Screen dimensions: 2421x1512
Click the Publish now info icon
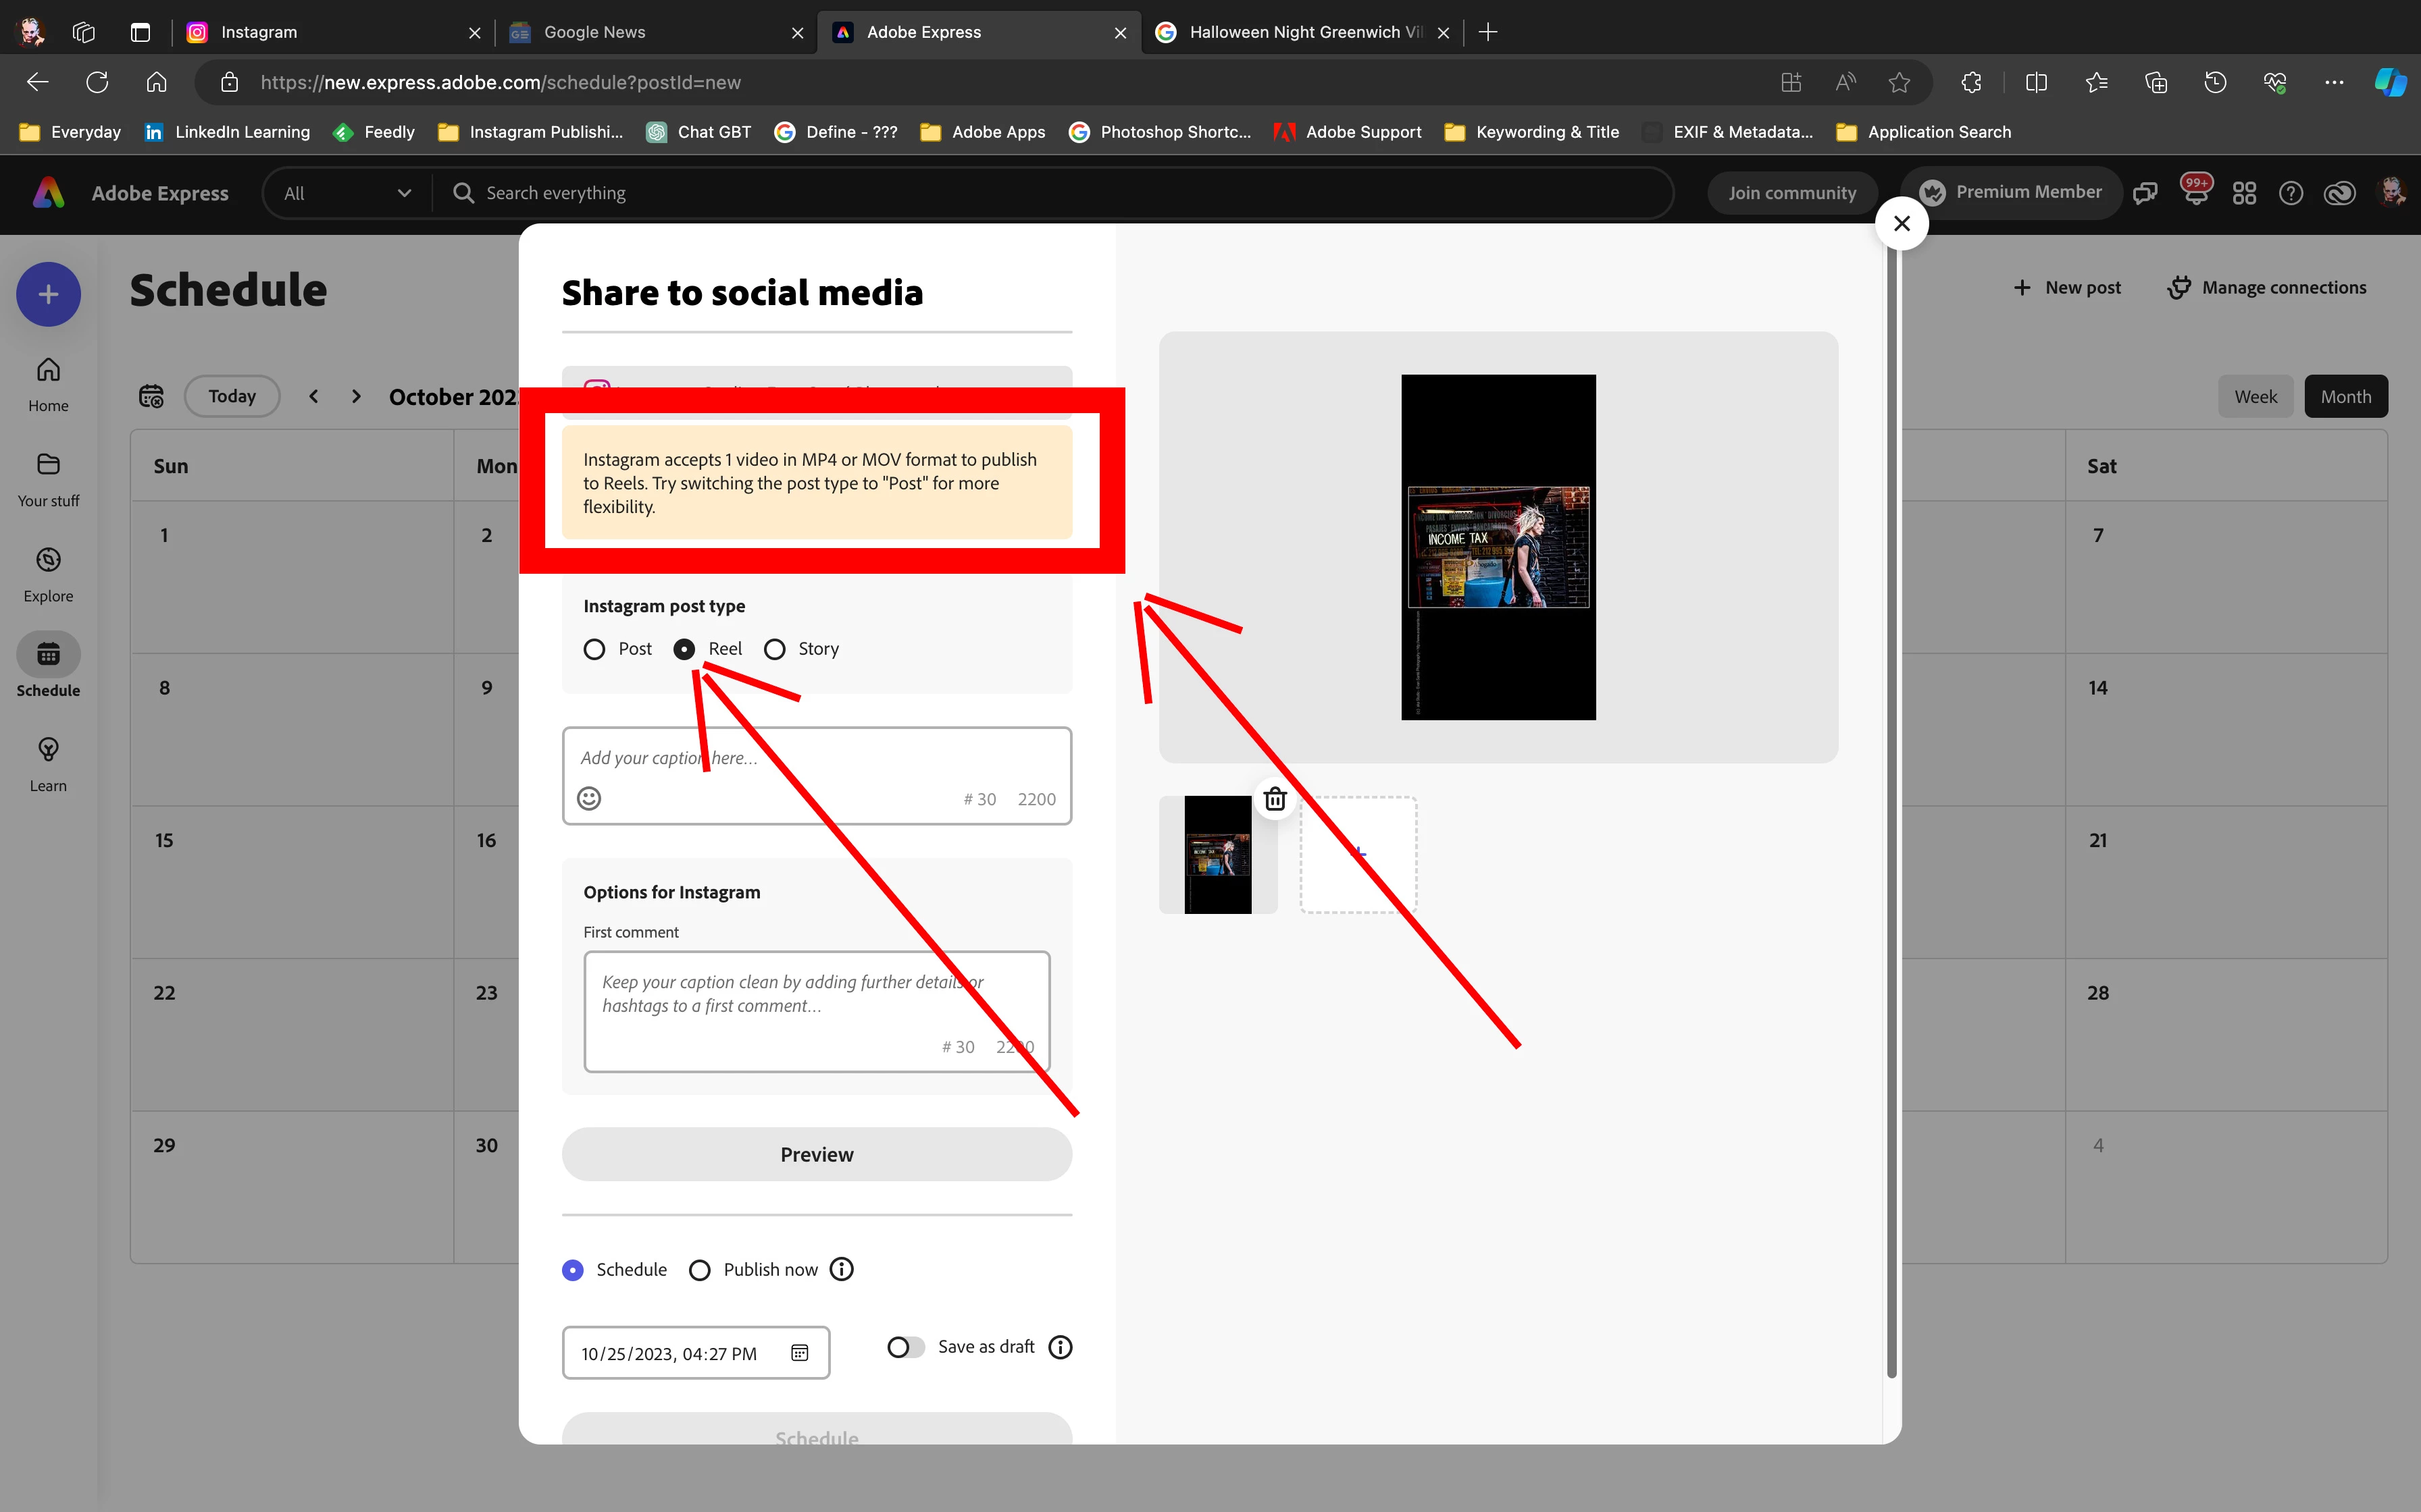point(842,1269)
